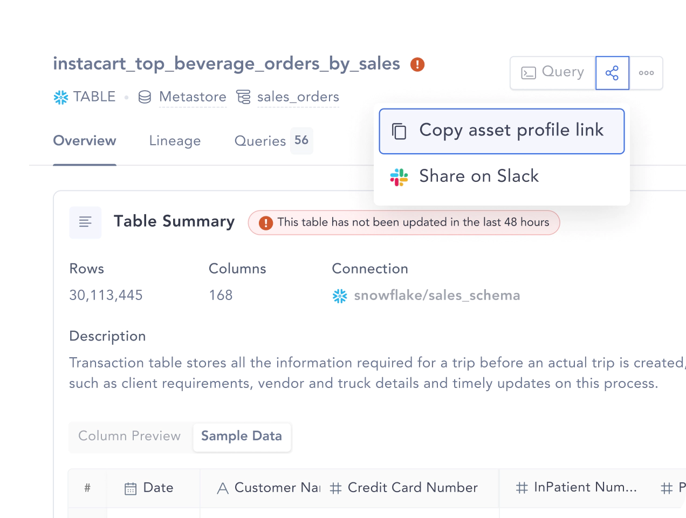The image size is (686, 518).
Task: Click the Slack logo icon
Action: (399, 177)
